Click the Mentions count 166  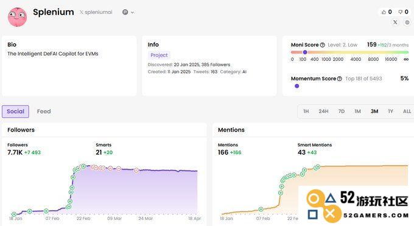223,152
